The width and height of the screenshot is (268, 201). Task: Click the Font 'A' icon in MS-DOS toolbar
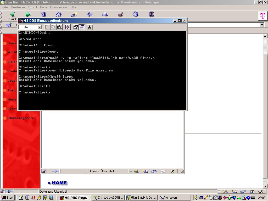coord(90,27)
